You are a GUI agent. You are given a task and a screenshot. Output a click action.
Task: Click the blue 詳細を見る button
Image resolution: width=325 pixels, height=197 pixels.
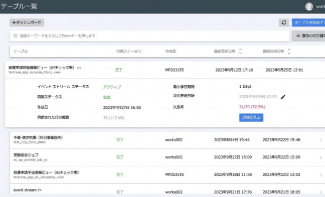pos(251,117)
